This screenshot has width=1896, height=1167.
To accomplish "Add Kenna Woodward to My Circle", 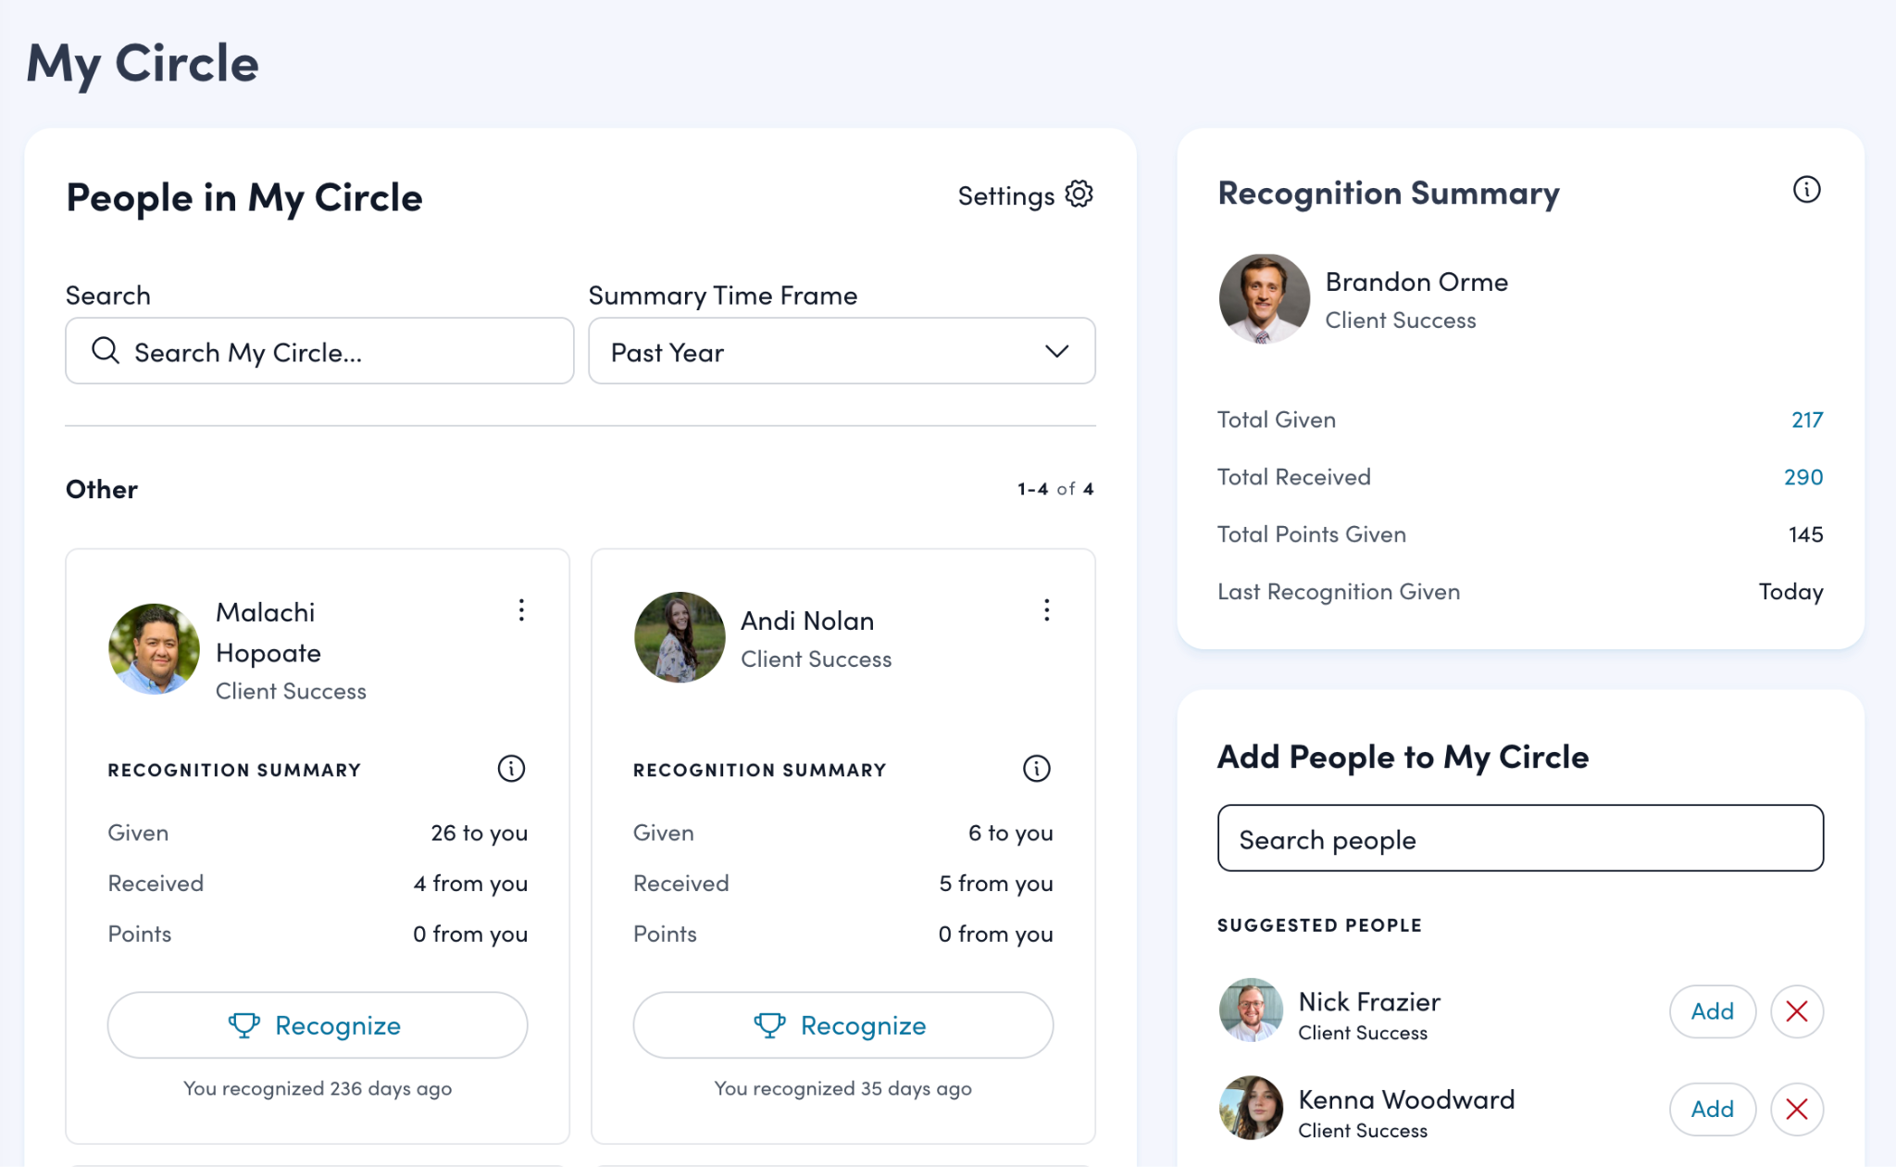I will 1712,1109.
